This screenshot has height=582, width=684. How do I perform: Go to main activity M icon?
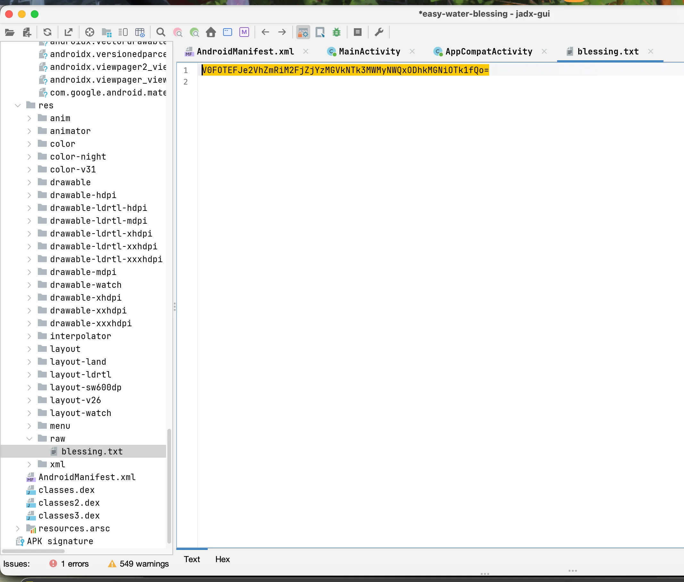[x=244, y=32]
